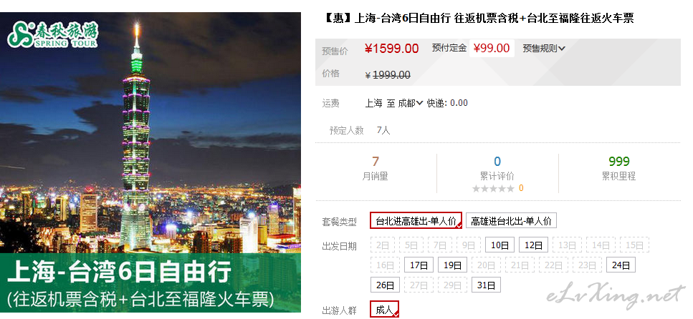The height and width of the screenshot is (319, 693).
Task: Pick departure date 10日
Action: [500, 245]
